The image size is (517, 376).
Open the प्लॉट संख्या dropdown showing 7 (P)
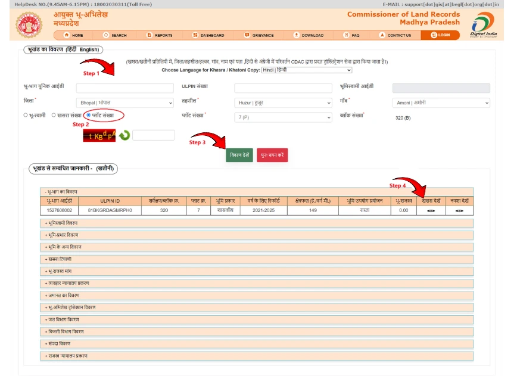tap(283, 117)
